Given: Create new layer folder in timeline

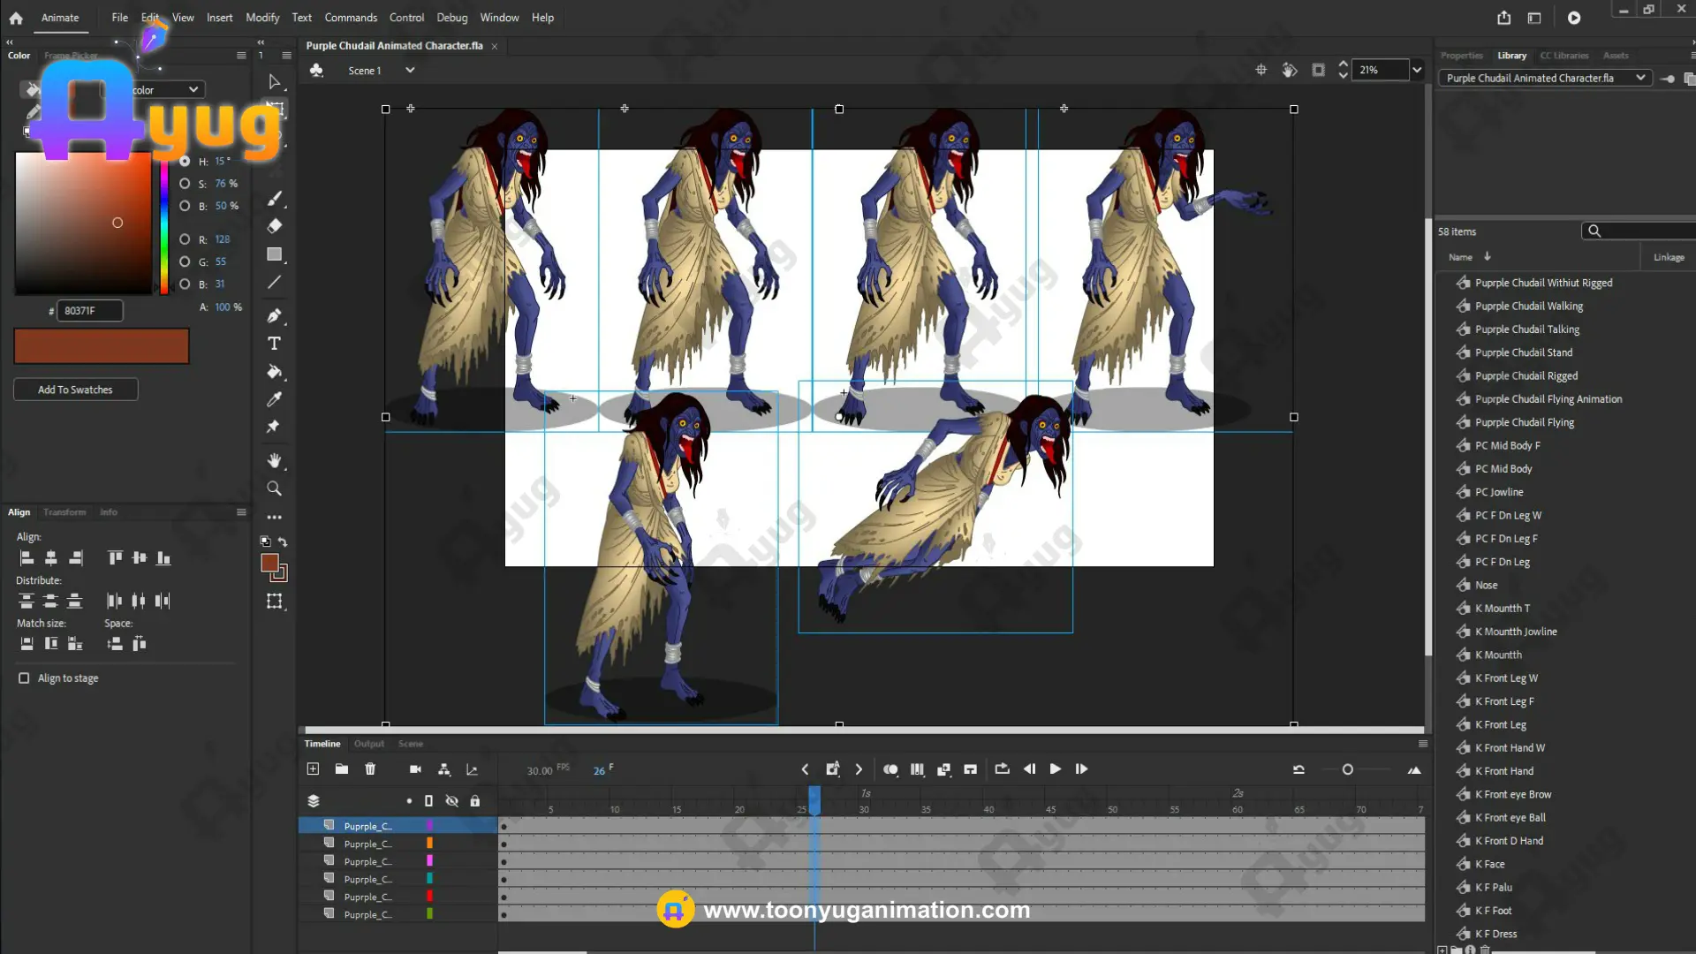Looking at the screenshot, I should (x=342, y=769).
